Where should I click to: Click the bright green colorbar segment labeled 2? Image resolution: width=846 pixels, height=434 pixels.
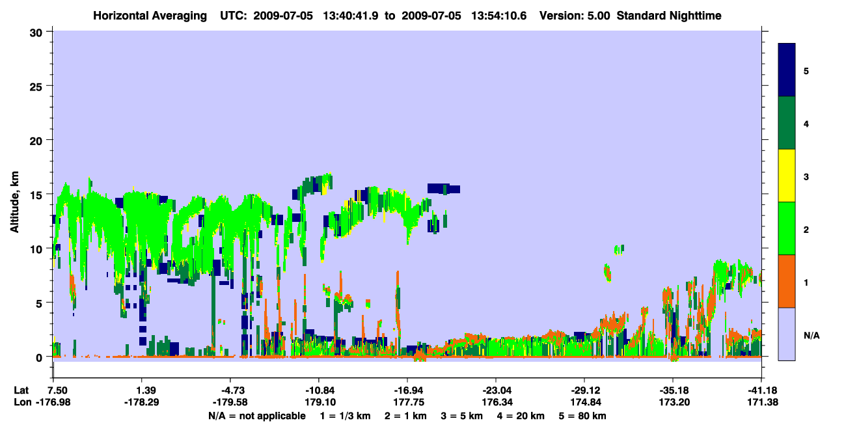point(786,228)
